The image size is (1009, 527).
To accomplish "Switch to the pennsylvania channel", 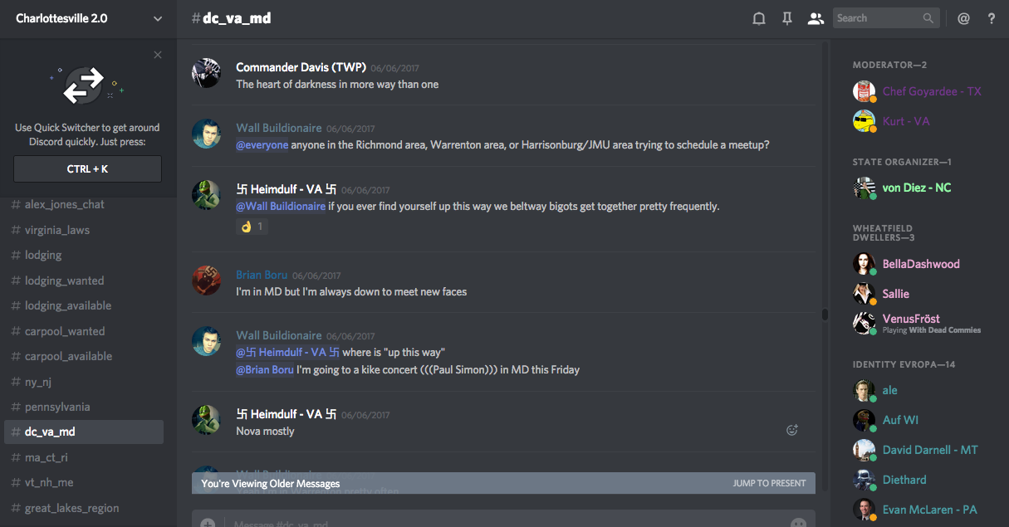I will tap(57, 407).
